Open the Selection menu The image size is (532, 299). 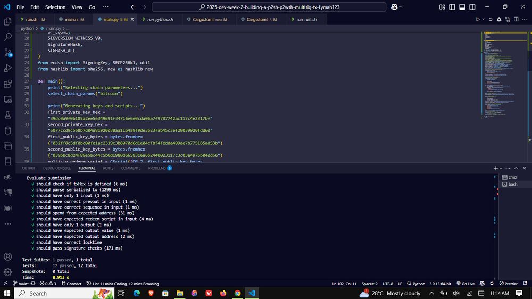55,7
